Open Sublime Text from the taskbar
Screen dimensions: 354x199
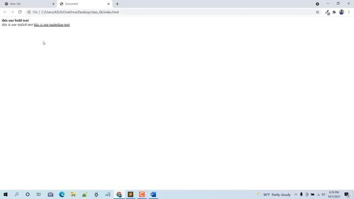[x=131, y=194]
